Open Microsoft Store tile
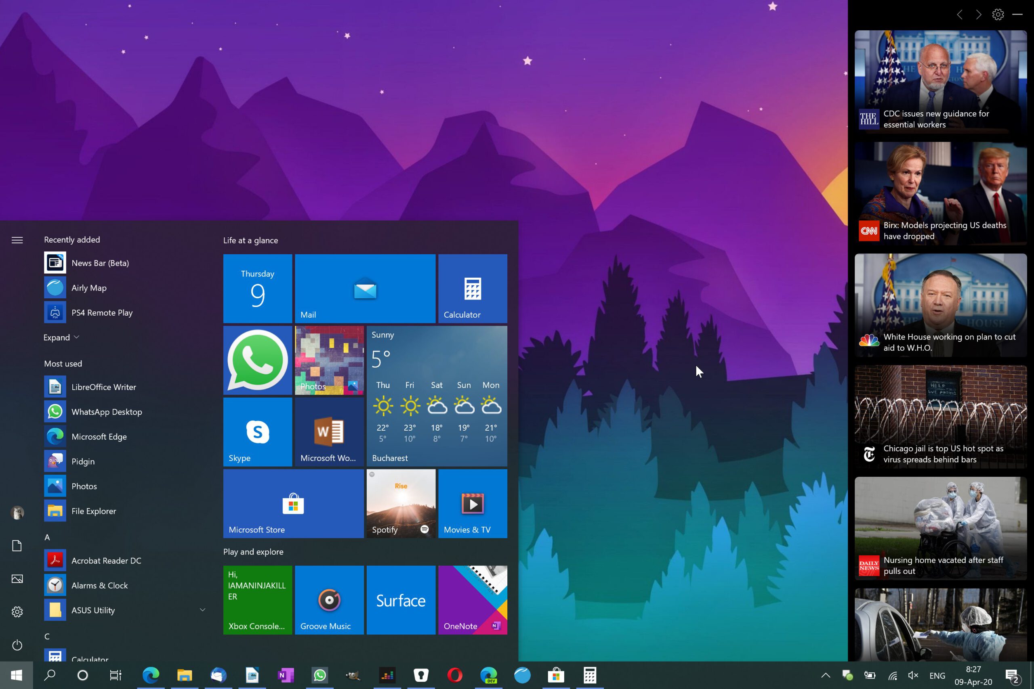This screenshot has width=1034, height=689. pyautogui.click(x=292, y=503)
